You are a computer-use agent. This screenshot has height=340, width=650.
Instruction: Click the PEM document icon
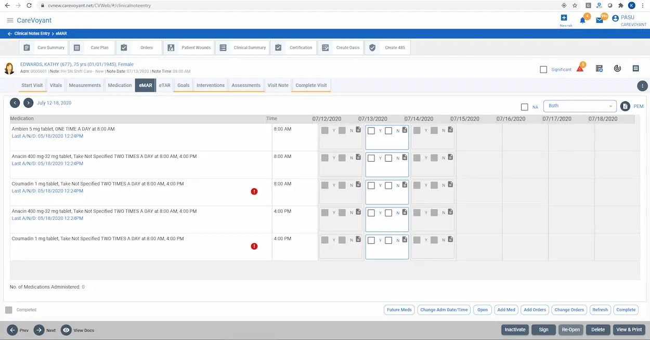[x=626, y=106]
